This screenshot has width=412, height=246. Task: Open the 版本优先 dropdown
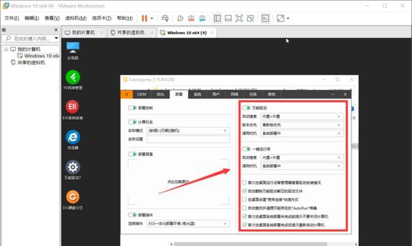coord(302,125)
